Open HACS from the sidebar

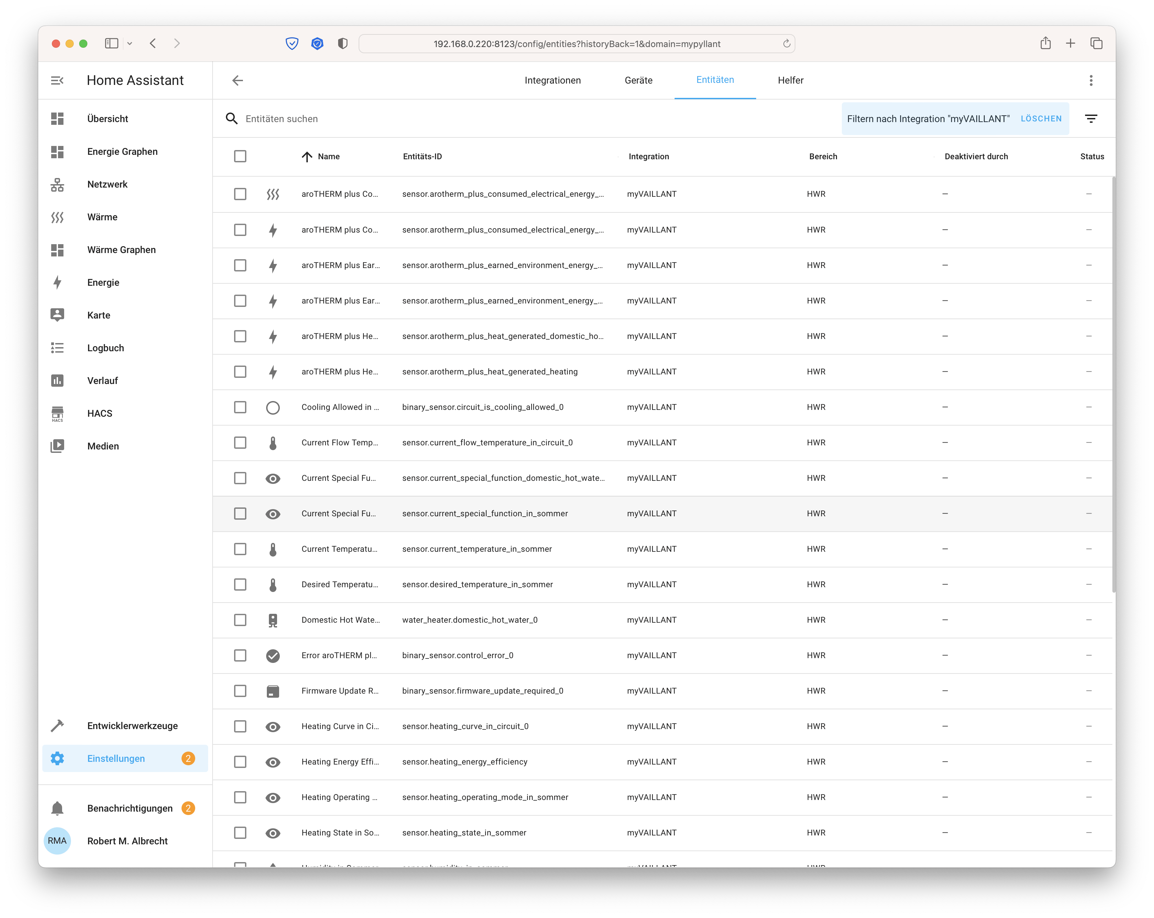pyautogui.click(x=100, y=414)
